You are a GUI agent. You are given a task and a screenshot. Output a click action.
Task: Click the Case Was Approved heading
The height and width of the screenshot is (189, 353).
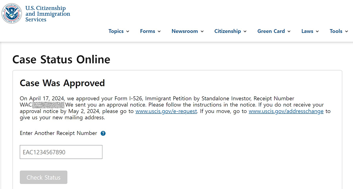pos(62,83)
